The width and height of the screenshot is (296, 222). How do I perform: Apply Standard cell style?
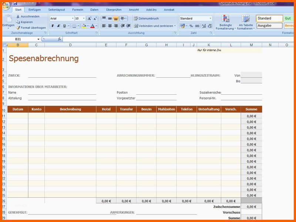coord(269,18)
